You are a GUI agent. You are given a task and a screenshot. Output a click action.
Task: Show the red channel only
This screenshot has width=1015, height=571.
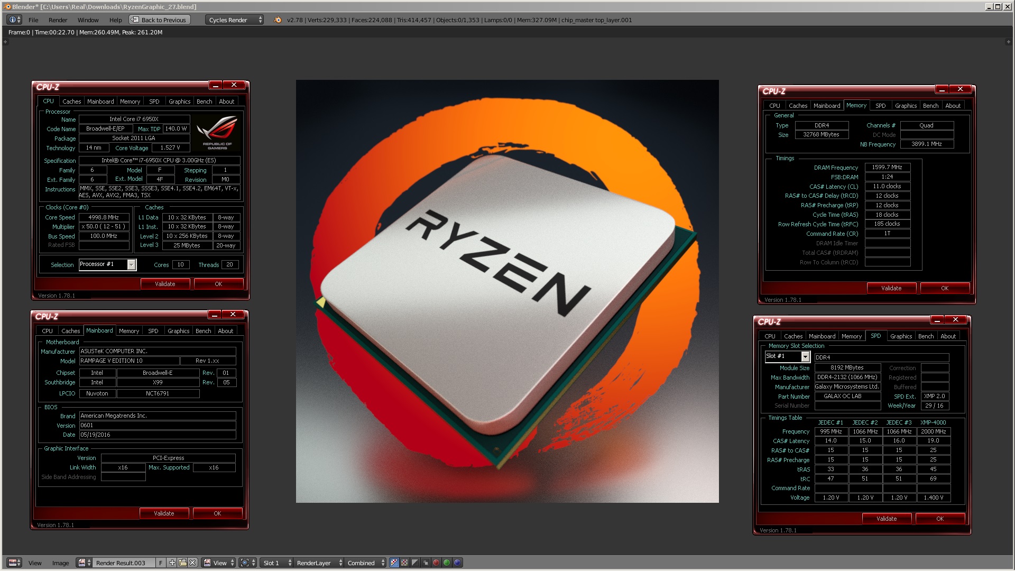tap(436, 563)
